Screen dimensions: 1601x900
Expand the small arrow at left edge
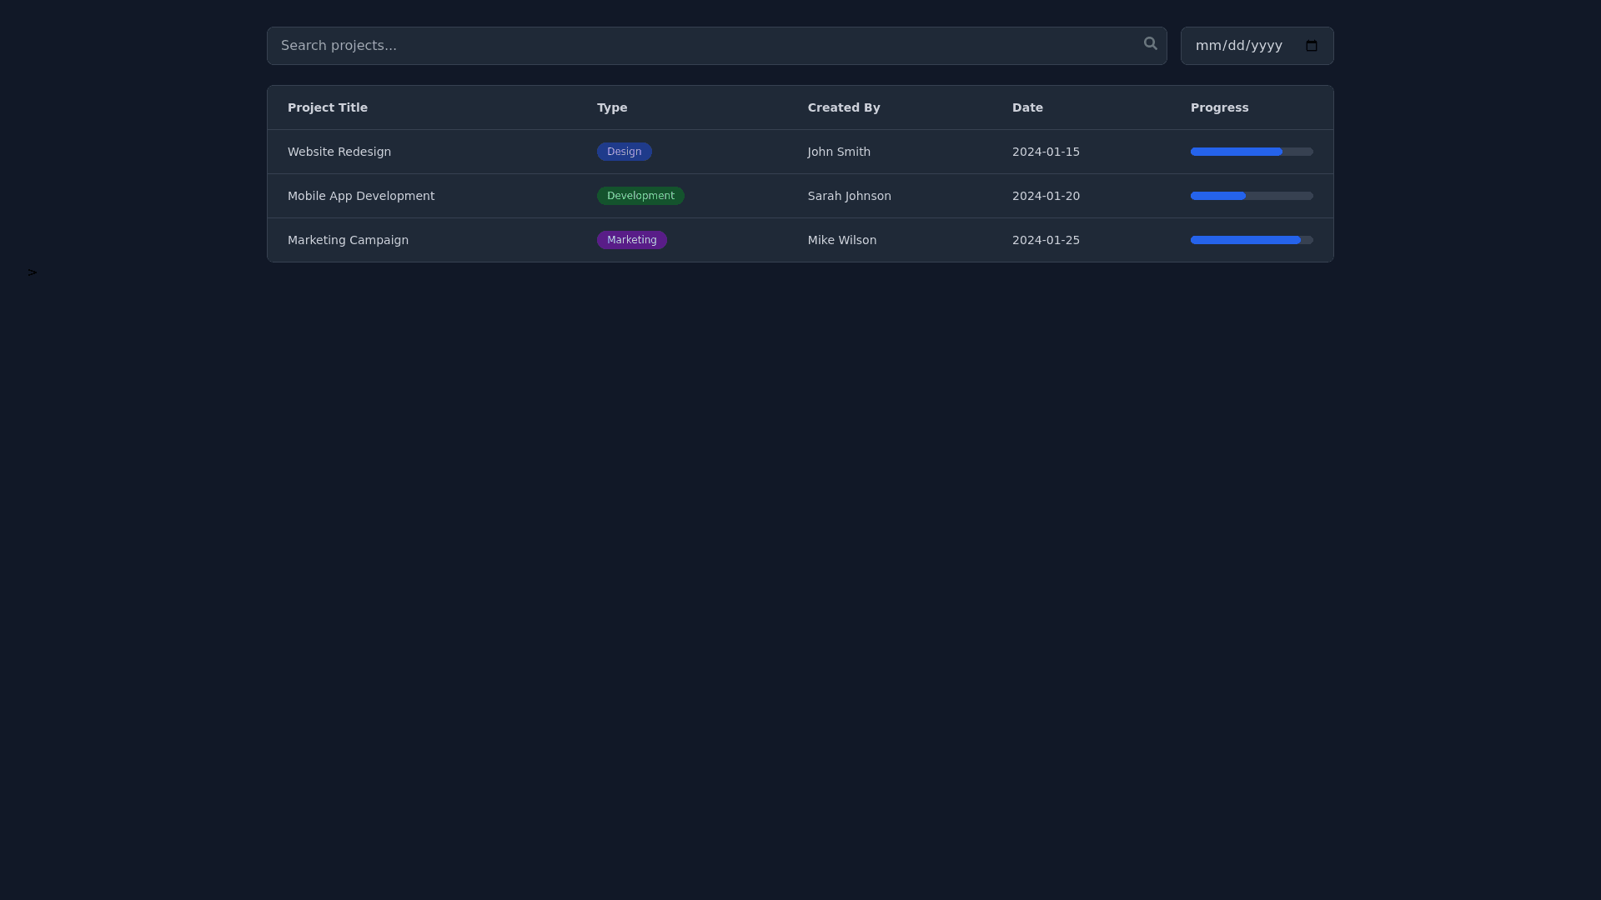tap(33, 272)
